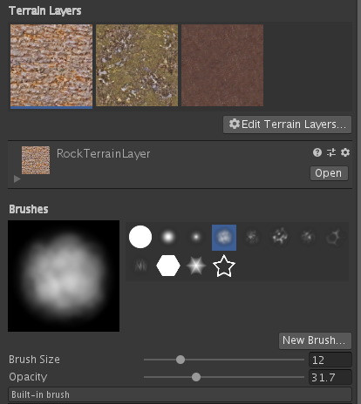Select the mossy grass terrain layer thumbnail
The image size is (361, 404).
click(137, 65)
